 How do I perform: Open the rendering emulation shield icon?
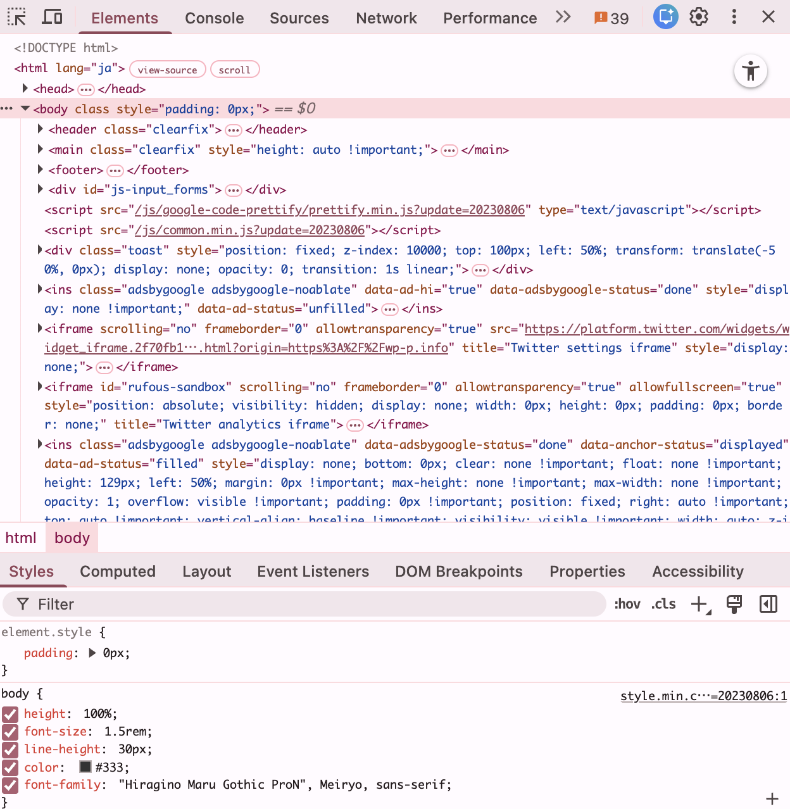pos(734,604)
